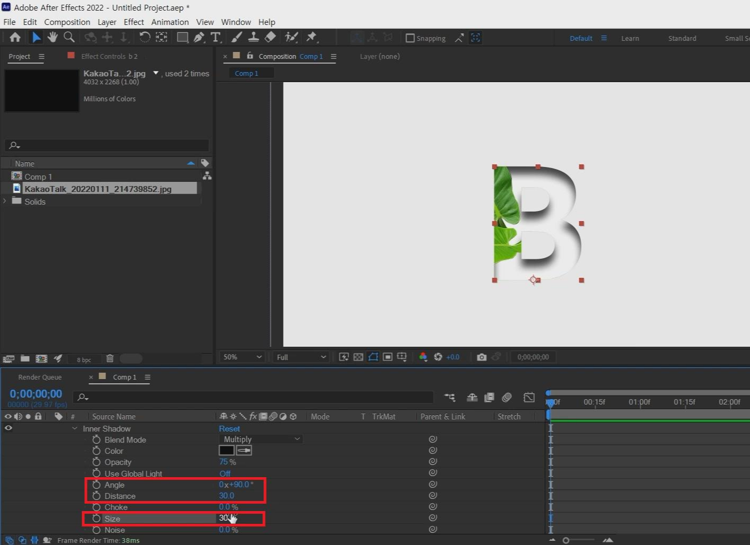Switch to the Render Queue tab

coord(40,377)
